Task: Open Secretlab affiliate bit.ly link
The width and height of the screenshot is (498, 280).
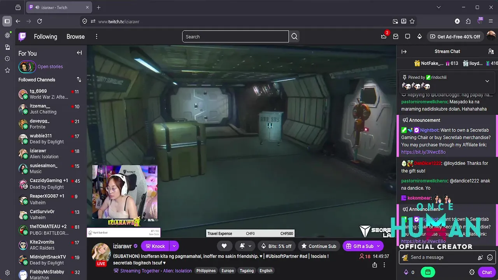Action: click(423, 152)
